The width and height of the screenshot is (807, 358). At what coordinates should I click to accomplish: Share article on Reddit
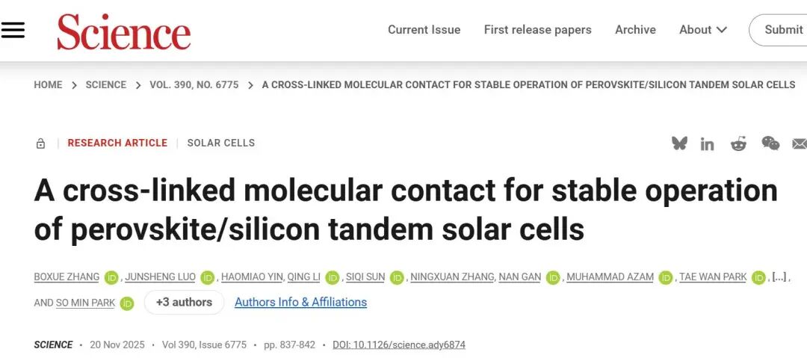tap(738, 143)
